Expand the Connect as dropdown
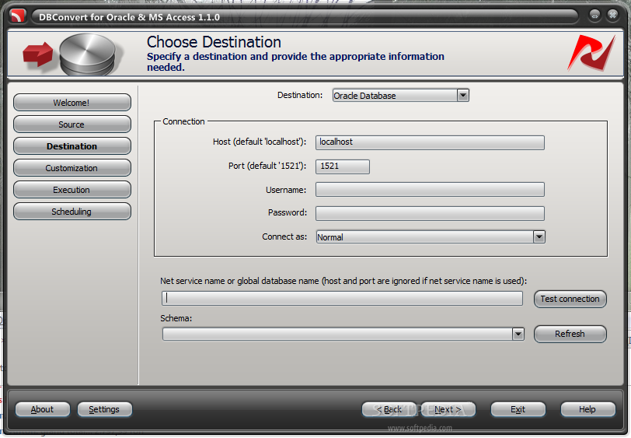This screenshot has width=631, height=438. click(539, 237)
